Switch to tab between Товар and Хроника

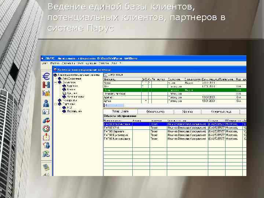155,111
